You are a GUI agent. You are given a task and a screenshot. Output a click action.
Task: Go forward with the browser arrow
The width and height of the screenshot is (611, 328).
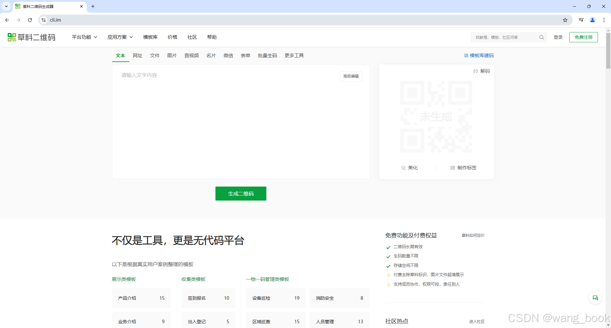pos(18,20)
